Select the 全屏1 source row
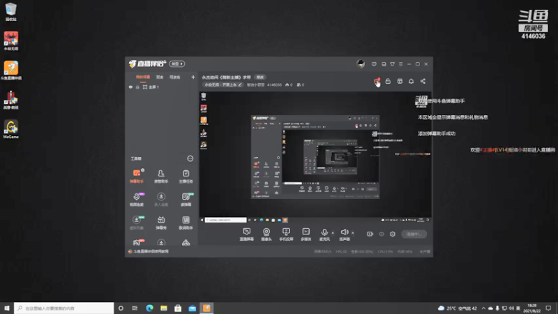This screenshot has width=558, height=314. coord(162,87)
